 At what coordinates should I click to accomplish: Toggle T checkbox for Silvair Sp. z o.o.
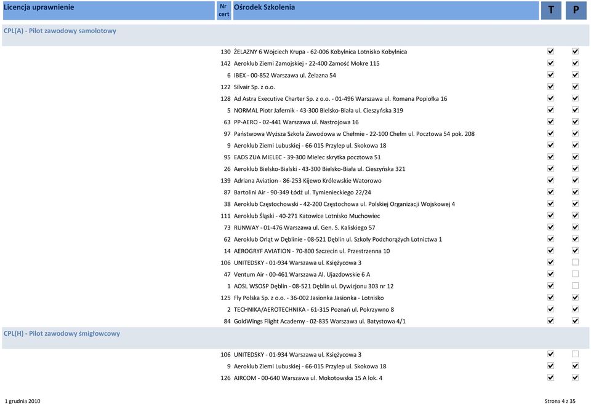550,86
